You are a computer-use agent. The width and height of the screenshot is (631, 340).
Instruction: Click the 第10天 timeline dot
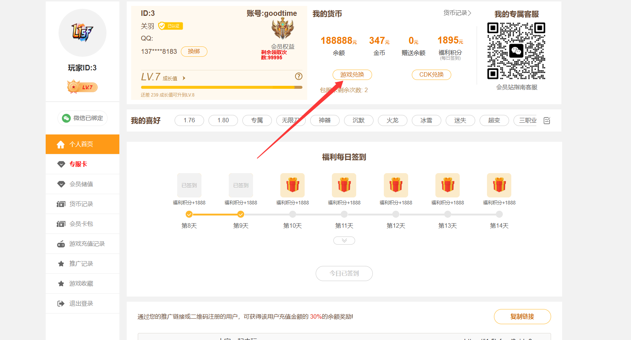click(x=292, y=214)
